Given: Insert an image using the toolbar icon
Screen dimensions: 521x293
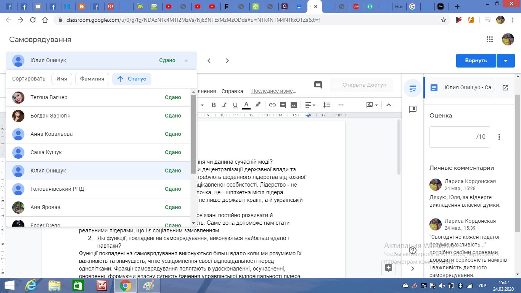Looking at the screenshot, I should [x=294, y=105].
